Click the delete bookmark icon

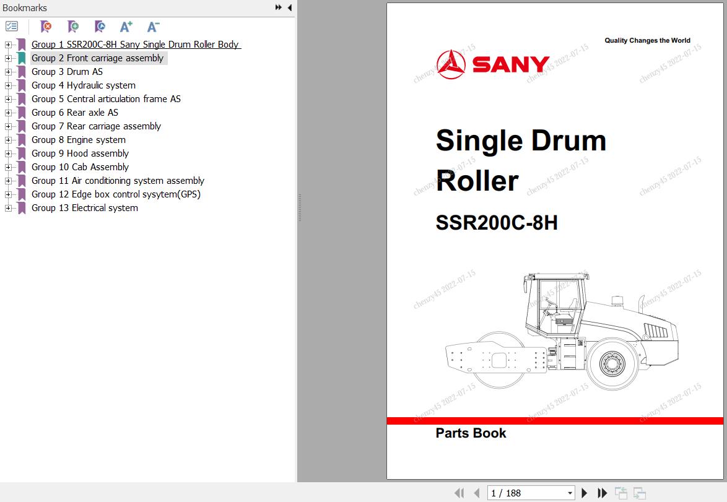46,27
